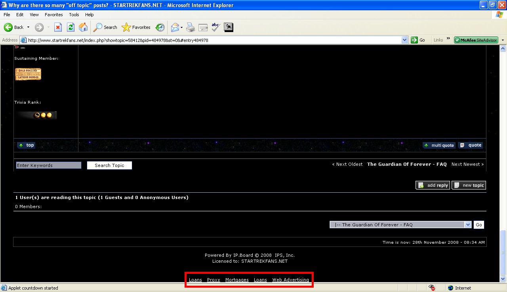The image size is (507, 292).
Task: Click the multi quote button
Action: pos(439,145)
